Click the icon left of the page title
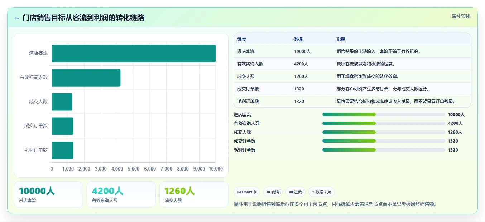The image size is (485, 222). click(17, 18)
